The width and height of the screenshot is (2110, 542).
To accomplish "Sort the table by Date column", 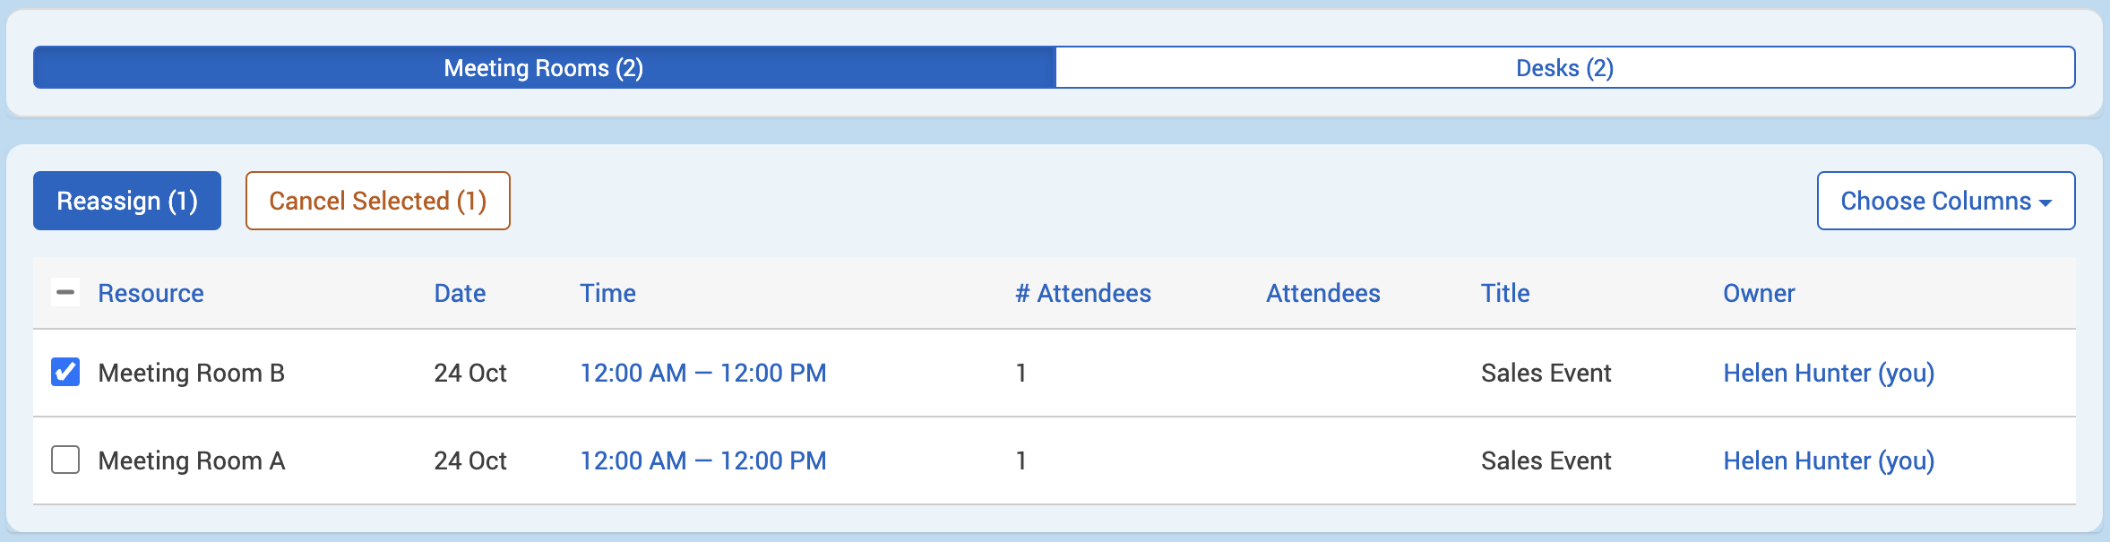I will (460, 293).
